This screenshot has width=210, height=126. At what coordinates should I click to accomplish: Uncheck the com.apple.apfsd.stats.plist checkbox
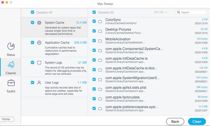tap(94, 89)
